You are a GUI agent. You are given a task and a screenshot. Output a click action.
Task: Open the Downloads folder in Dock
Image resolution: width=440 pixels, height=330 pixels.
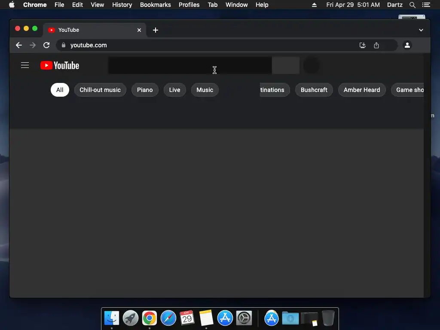(x=290, y=318)
